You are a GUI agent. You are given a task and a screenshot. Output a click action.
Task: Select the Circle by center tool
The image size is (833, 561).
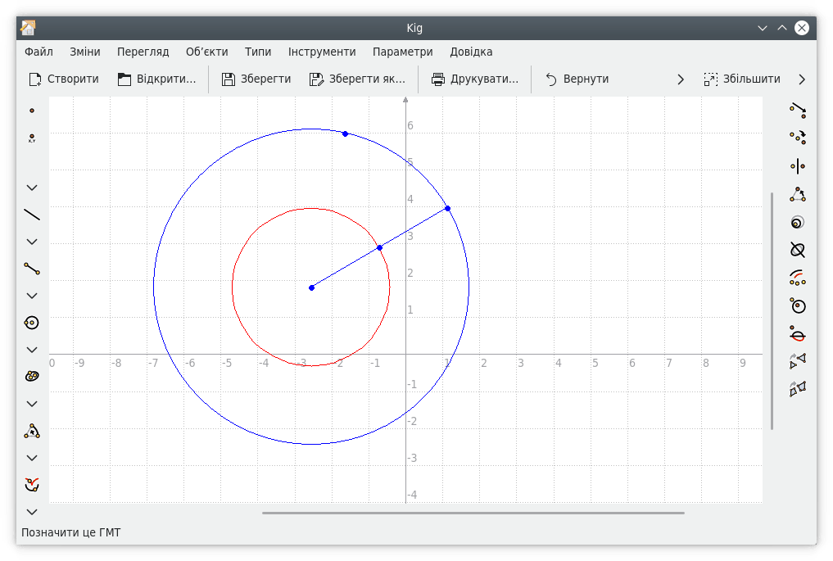(32, 323)
